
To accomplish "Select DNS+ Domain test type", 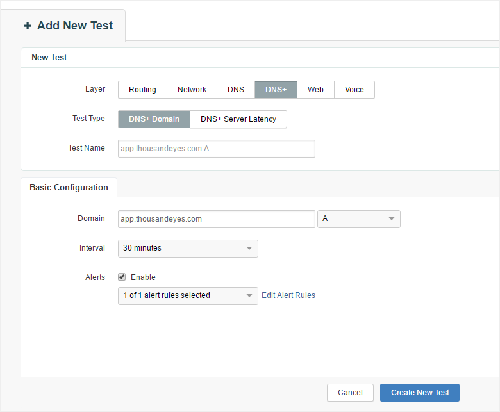I will [x=154, y=119].
